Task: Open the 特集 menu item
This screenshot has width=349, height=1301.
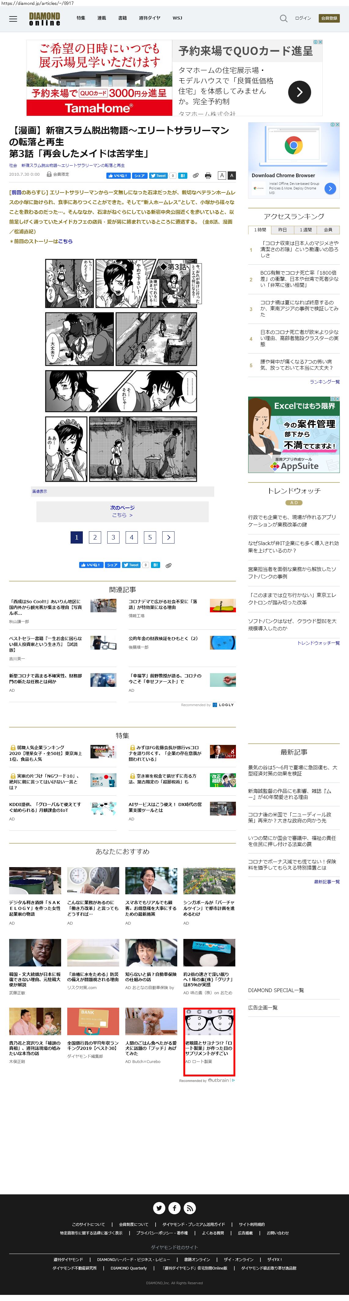Action: [x=81, y=18]
